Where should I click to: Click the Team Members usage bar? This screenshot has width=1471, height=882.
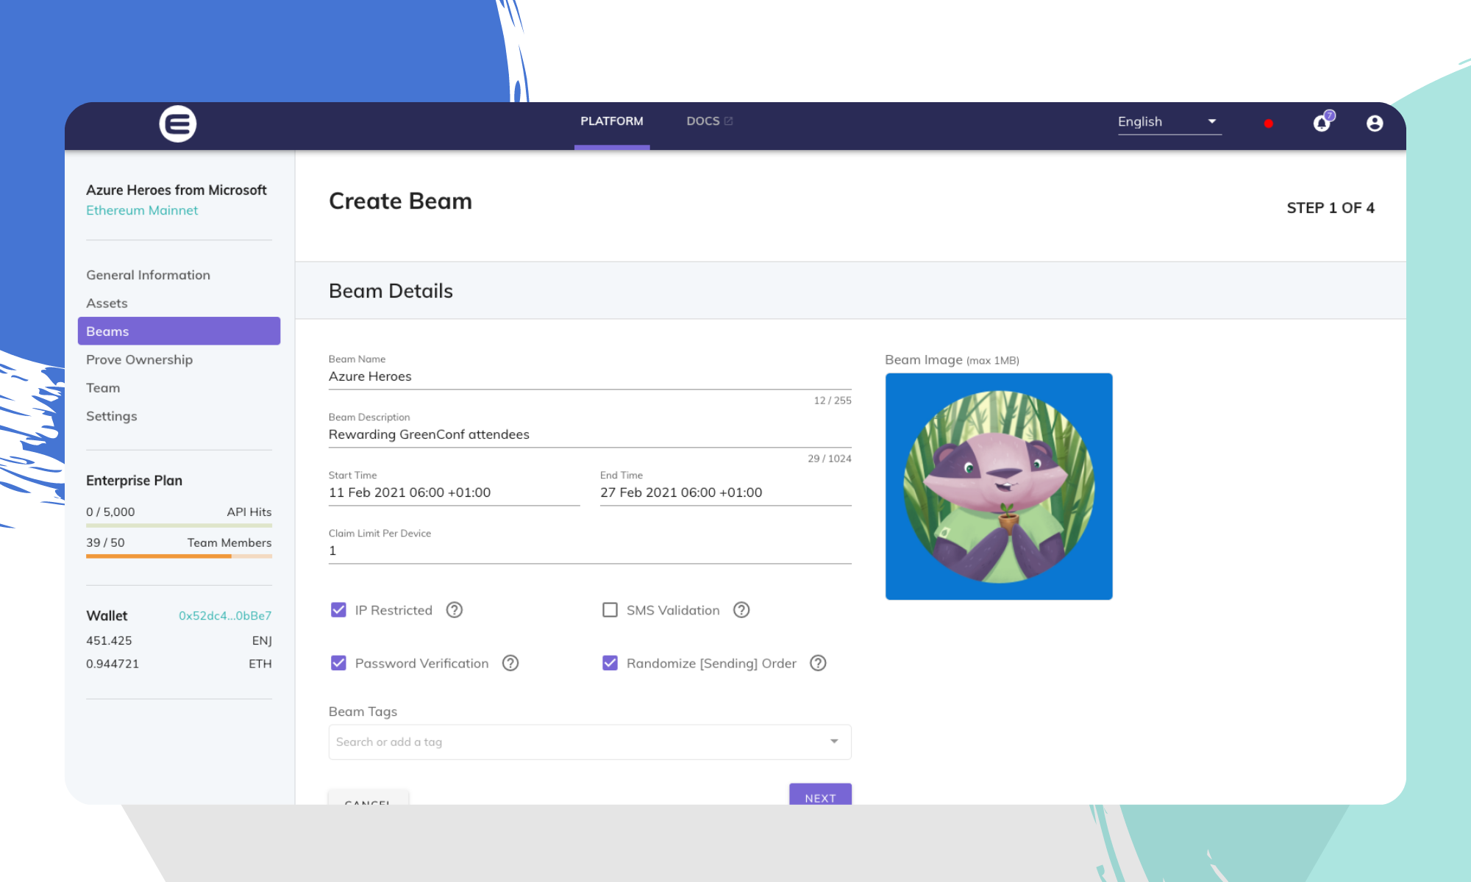point(179,556)
